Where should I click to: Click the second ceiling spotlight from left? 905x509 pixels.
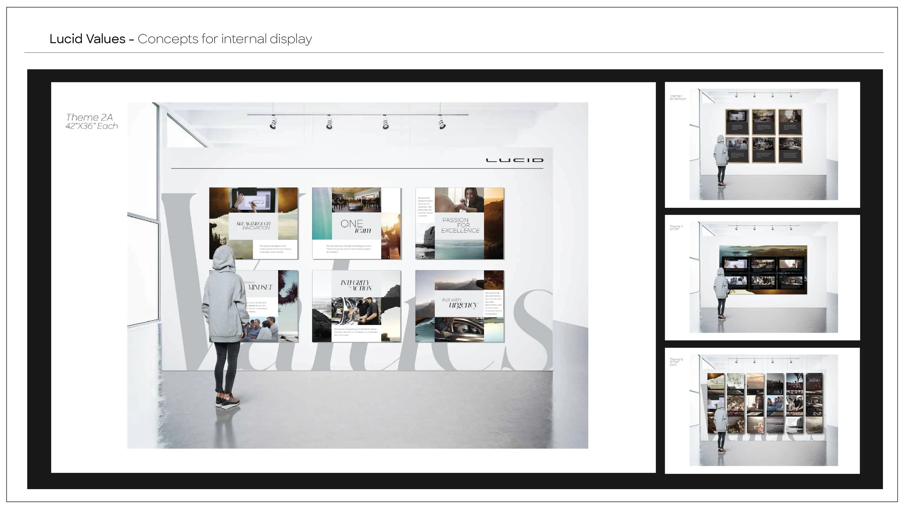(329, 123)
